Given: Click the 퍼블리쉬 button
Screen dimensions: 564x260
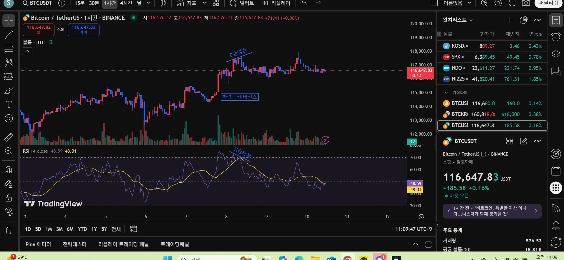Looking at the screenshot, I should click(548, 3).
